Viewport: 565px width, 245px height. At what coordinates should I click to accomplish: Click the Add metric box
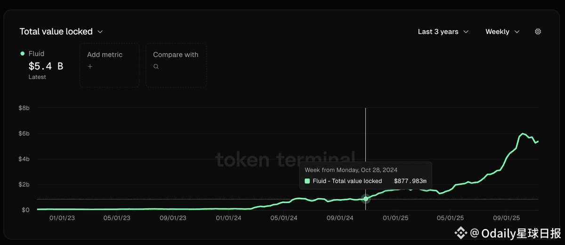[x=109, y=65]
